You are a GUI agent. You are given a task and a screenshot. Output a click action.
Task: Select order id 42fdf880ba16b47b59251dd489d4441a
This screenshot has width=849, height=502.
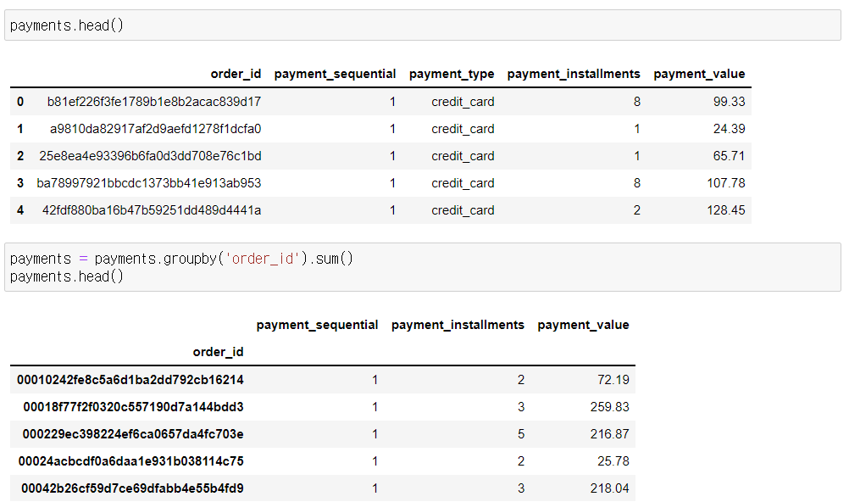pos(152,209)
